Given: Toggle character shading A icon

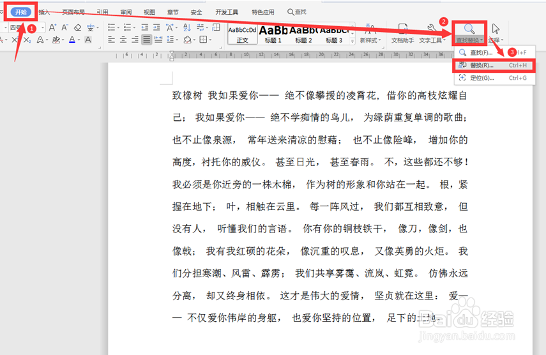Looking at the screenshot, I should [x=88, y=40].
